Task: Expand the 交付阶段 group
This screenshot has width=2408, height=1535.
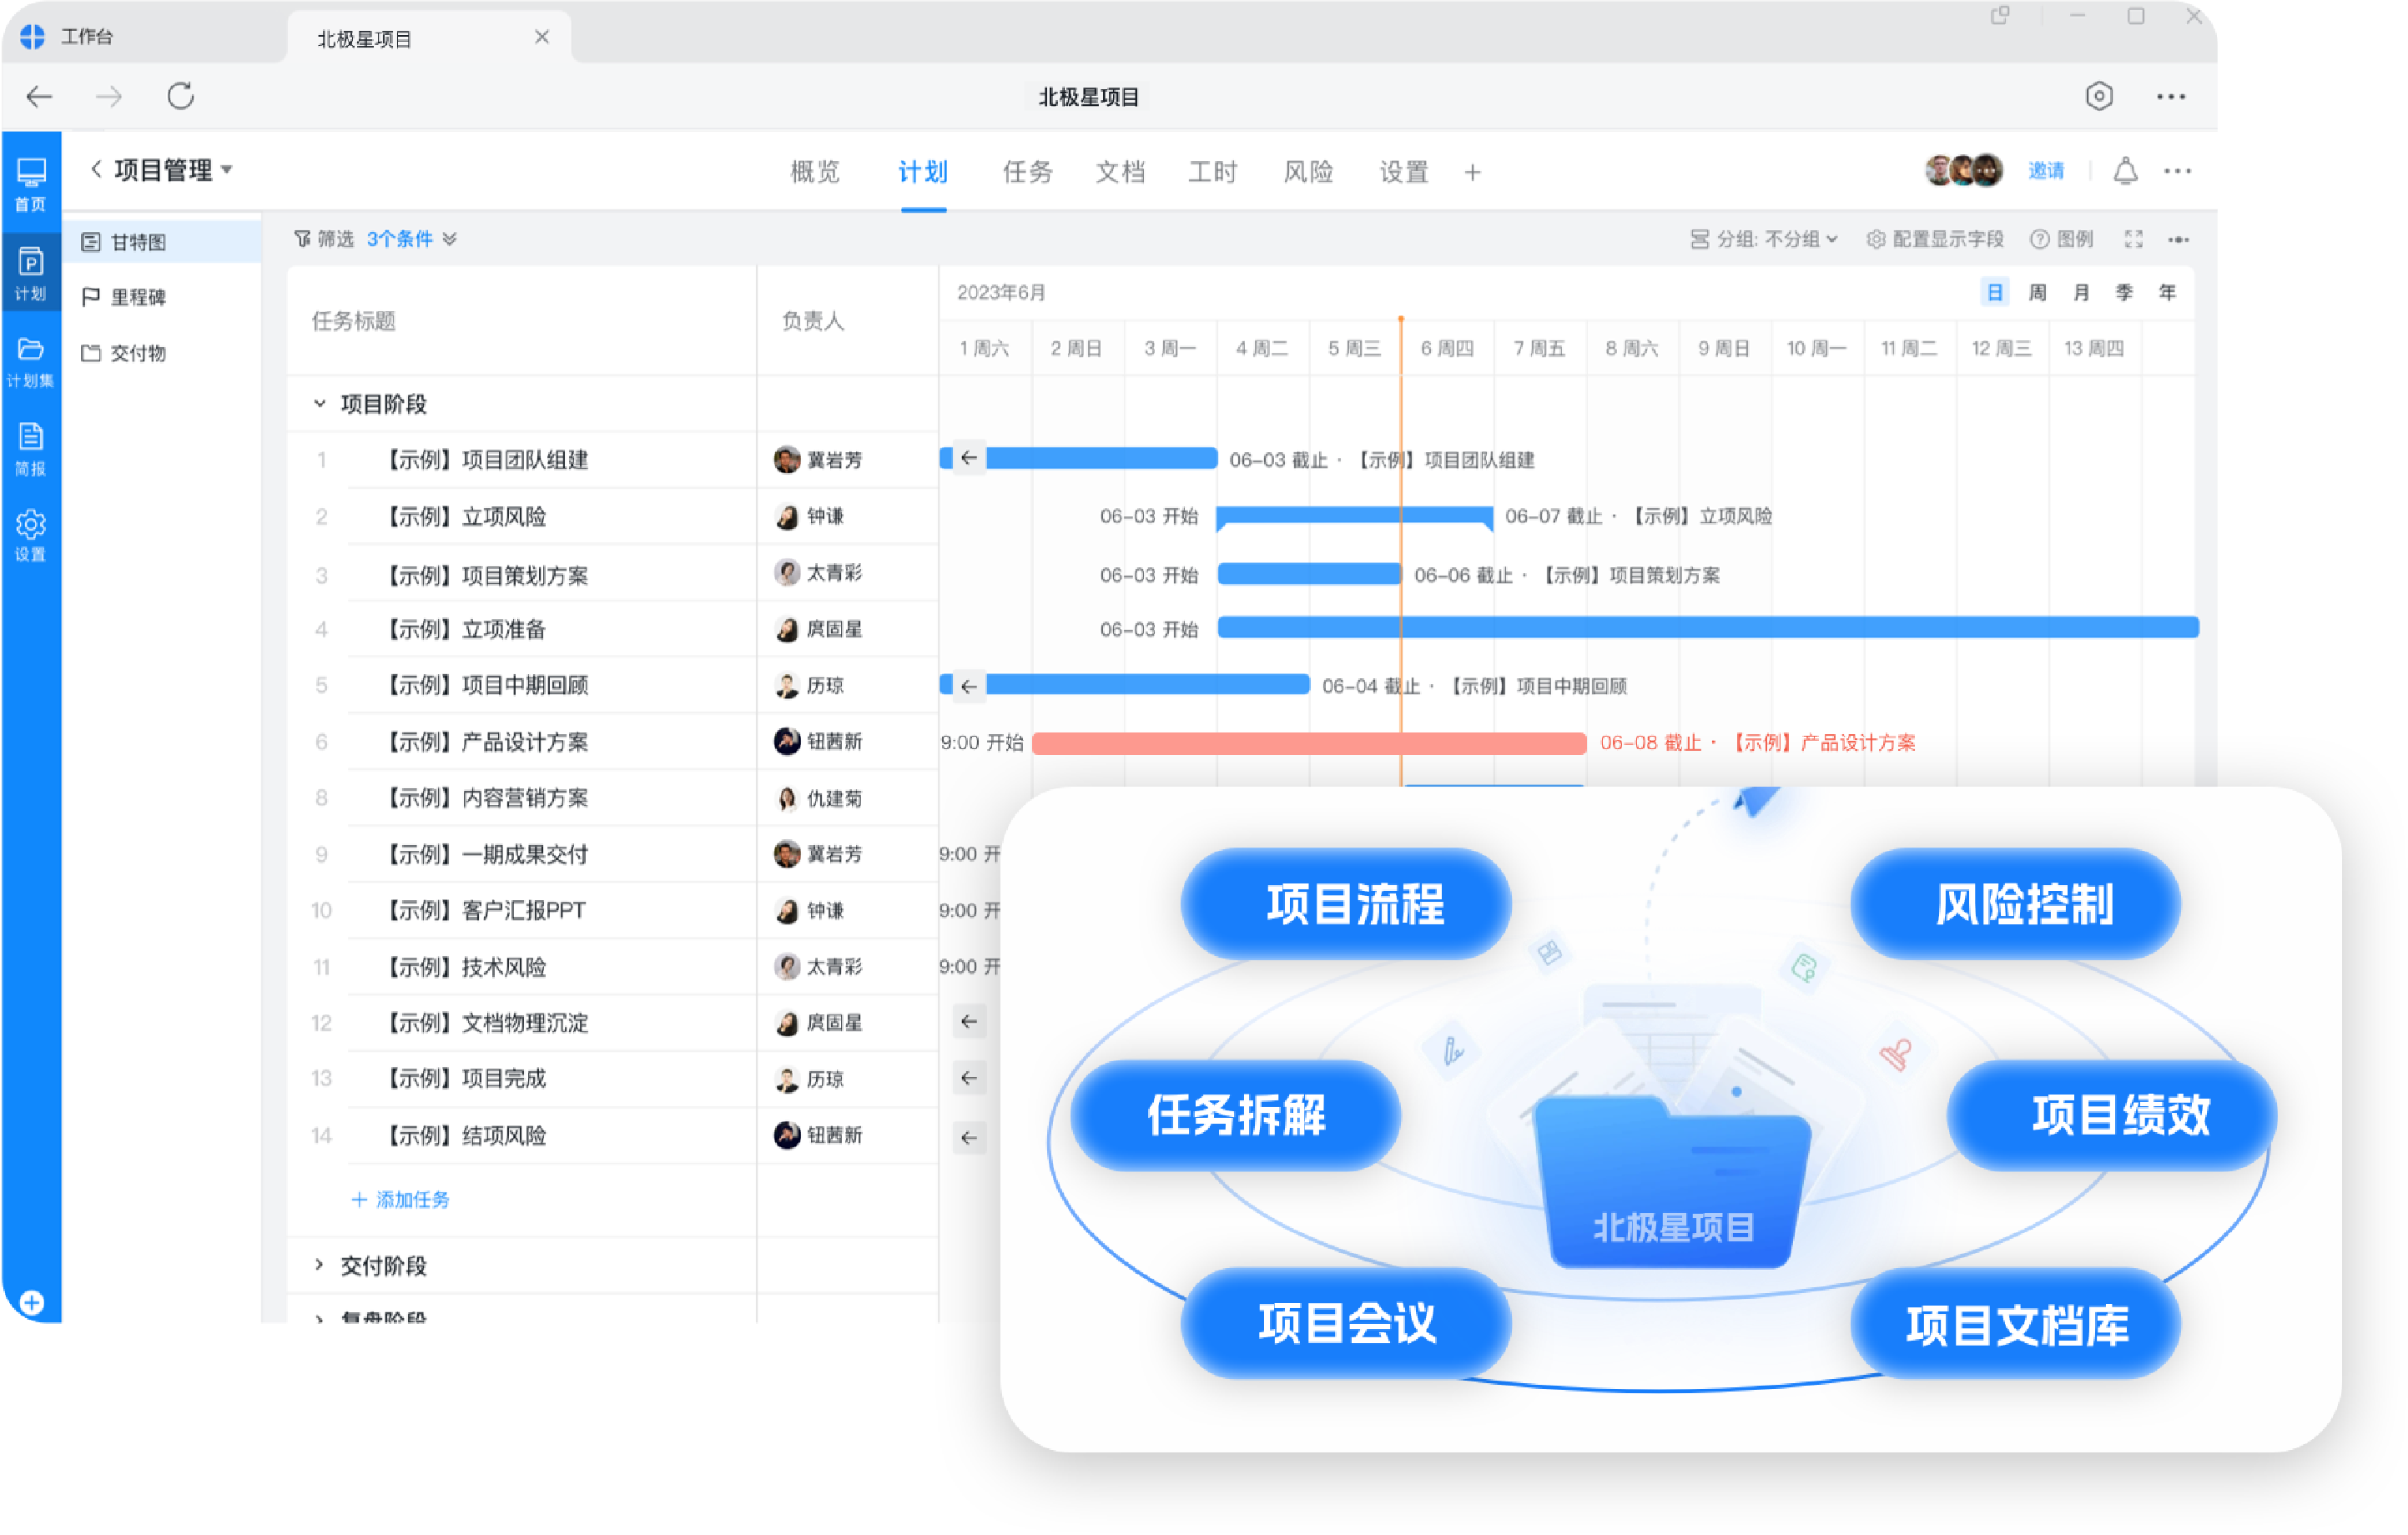Action: (x=319, y=1265)
